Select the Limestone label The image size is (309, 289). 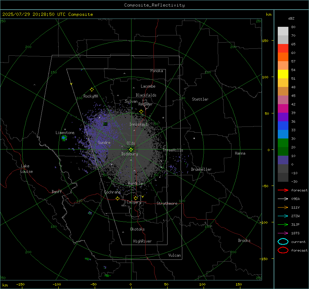coord(65,133)
